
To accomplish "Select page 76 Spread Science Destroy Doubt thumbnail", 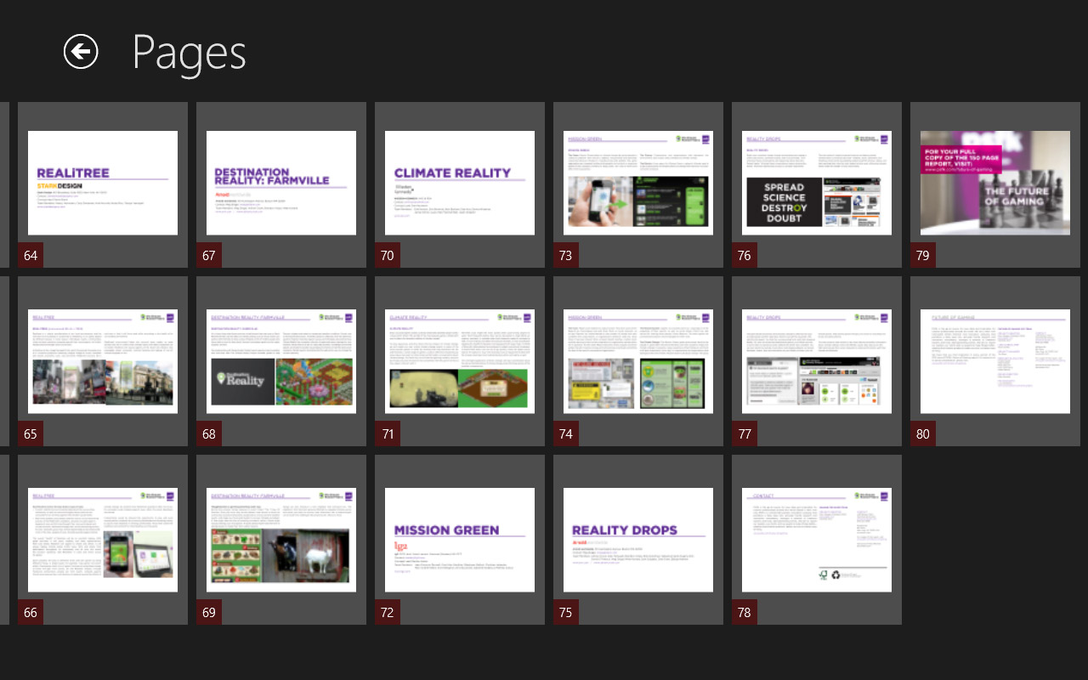I will coord(817,183).
